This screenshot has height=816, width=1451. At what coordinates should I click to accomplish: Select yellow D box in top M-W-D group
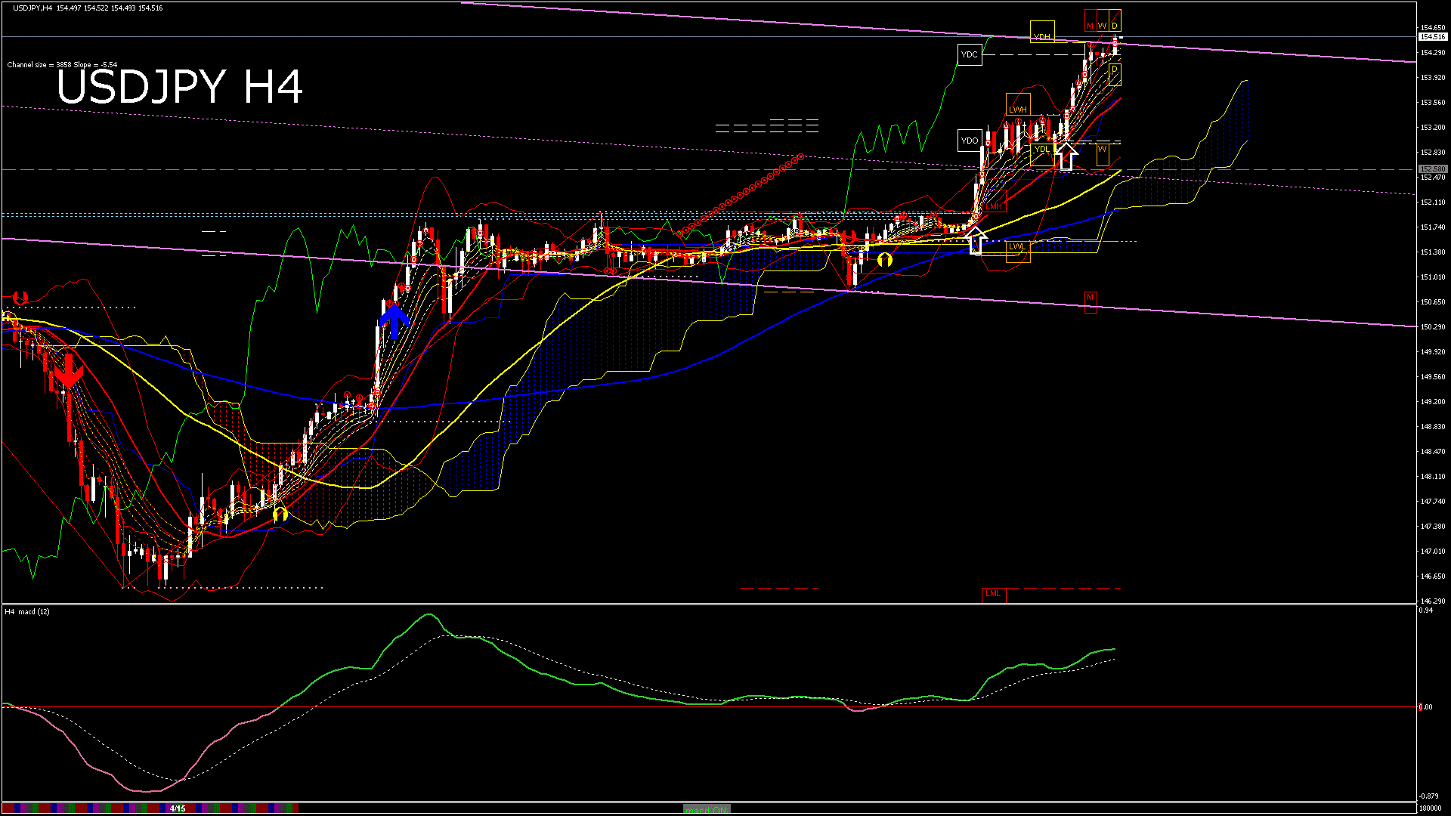coord(1115,21)
